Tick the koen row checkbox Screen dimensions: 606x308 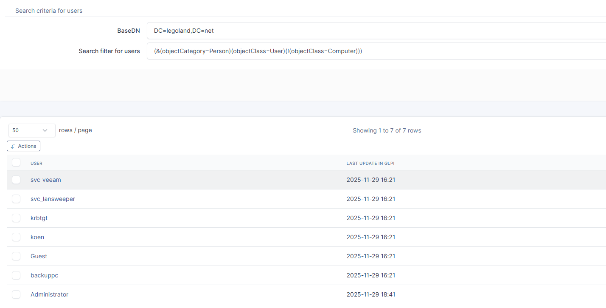16,237
